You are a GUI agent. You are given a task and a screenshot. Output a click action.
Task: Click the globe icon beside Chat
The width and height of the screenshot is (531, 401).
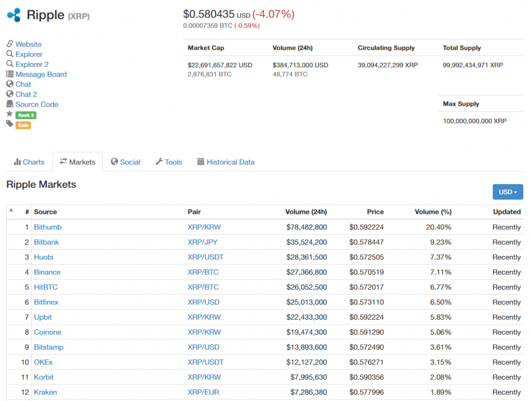10,83
